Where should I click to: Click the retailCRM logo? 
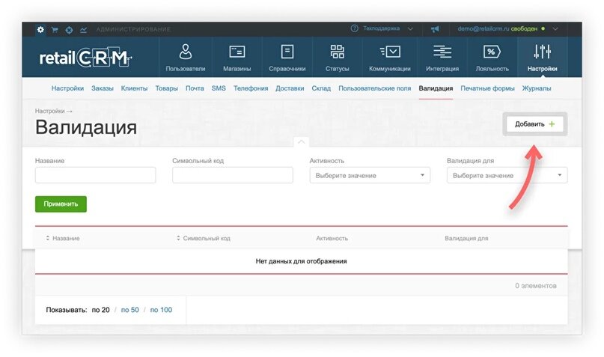(85, 58)
